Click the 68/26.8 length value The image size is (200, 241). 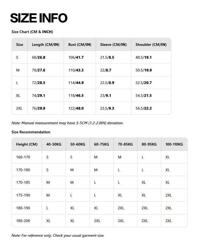[x=38, y=57]
